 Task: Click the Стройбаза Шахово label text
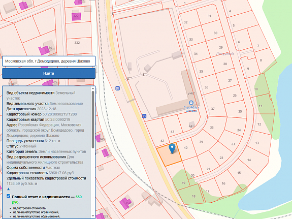point(191,109)
